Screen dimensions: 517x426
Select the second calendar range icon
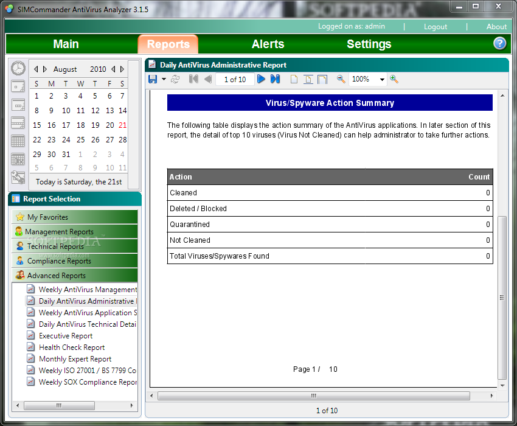[18, 105]
